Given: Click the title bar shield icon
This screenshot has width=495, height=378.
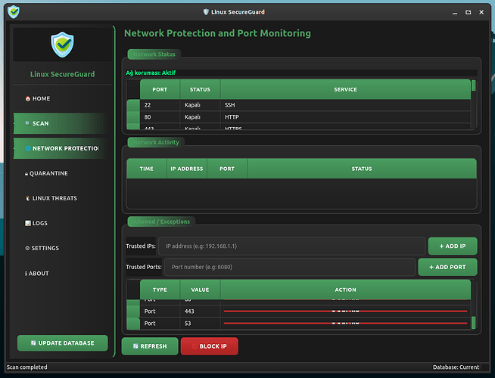Looking at the screenshot, I should 13,12.
